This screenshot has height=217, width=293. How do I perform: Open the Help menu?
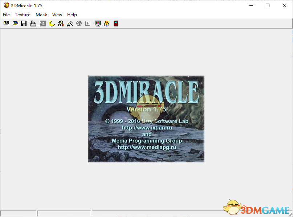click(72, 15)
